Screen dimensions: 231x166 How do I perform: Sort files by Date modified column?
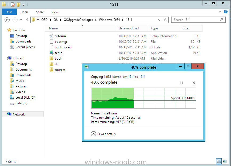click(x=133, y=28)
